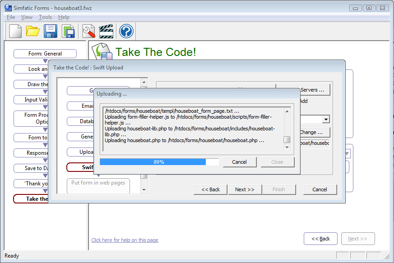Screen dimensions: 394x263
Task: Click the help link for this page
Action: pos(125,240)
